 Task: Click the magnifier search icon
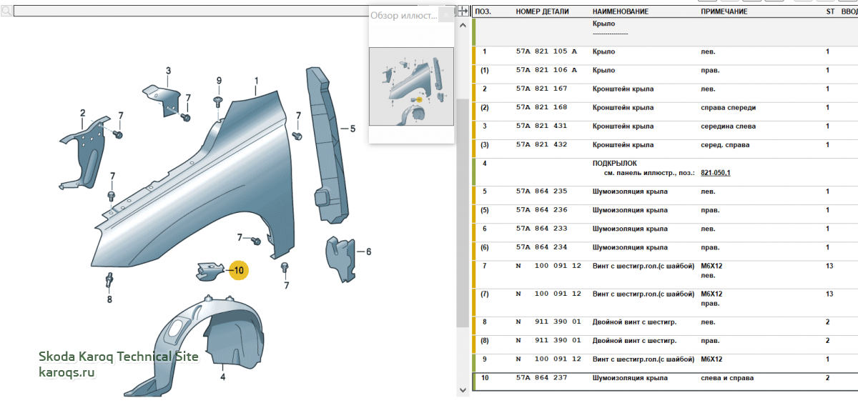tap(6, 11)
